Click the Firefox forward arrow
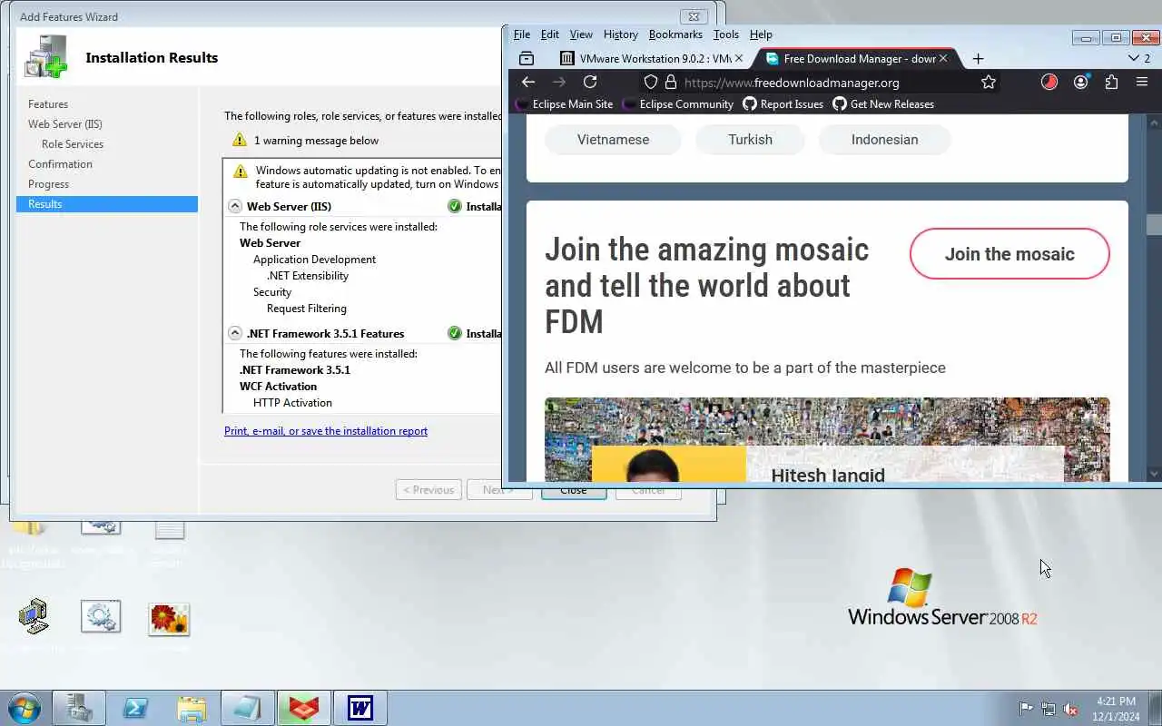This screenshot has width=1162, height=726. click(x=559, y=82)
